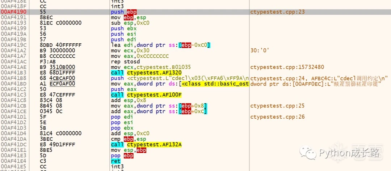Screen dimensions: 391x171
Task: Select 'int3' instruction at 00AF418F
Action: (x=117, y=6)
